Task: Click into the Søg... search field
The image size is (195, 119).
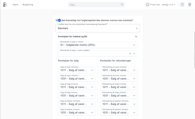Action: click(96, 5)
